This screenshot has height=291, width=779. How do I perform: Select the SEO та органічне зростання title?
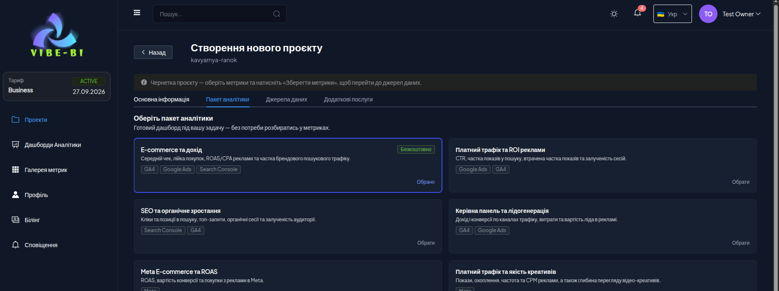tap(181, 211)
